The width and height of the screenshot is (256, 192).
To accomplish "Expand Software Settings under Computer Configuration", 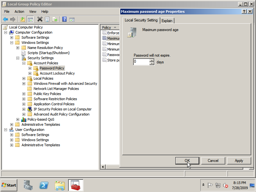I will 12,37.
